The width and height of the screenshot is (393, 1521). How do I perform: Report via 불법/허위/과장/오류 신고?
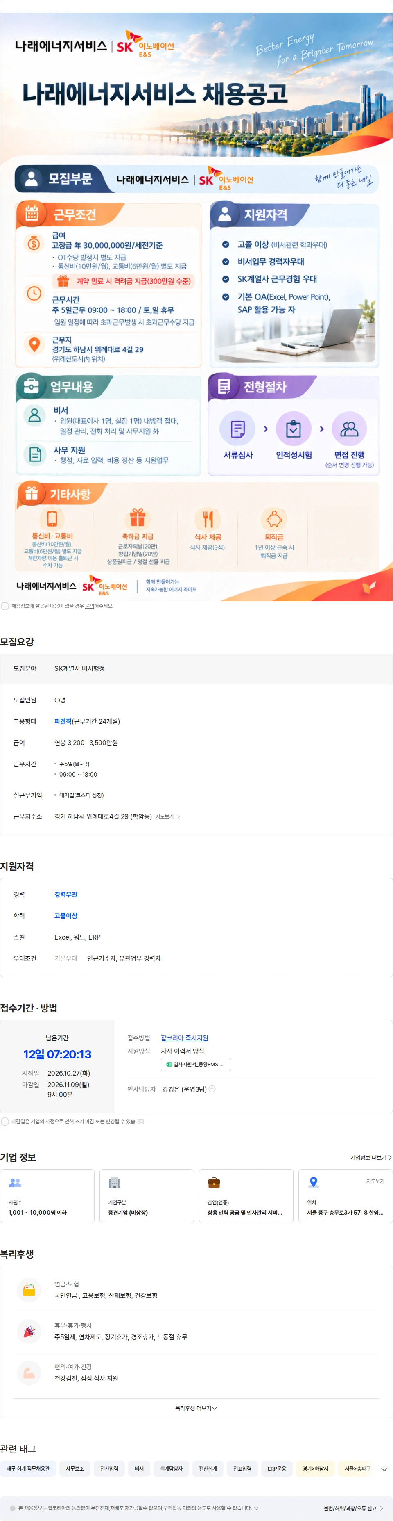pos(354,1508)
